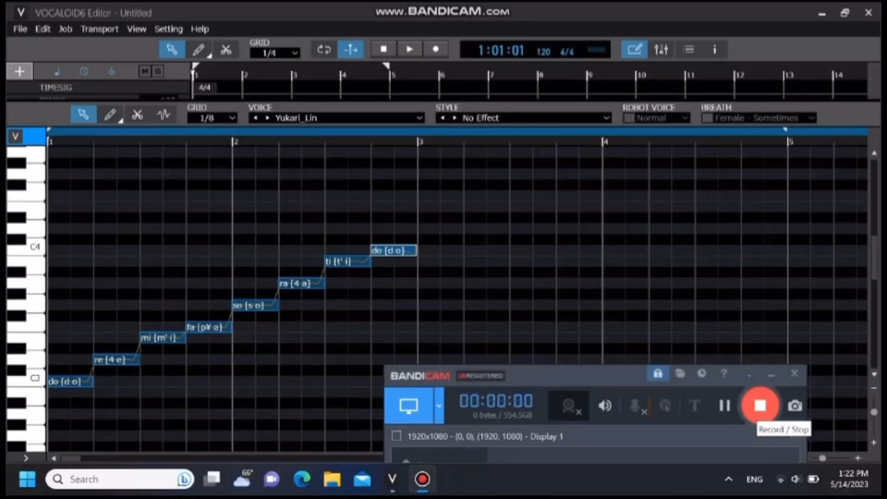This screenshot has height=499, width=887.
Task: Select pencil tool in piano roll editor
Action: (110, 115)
